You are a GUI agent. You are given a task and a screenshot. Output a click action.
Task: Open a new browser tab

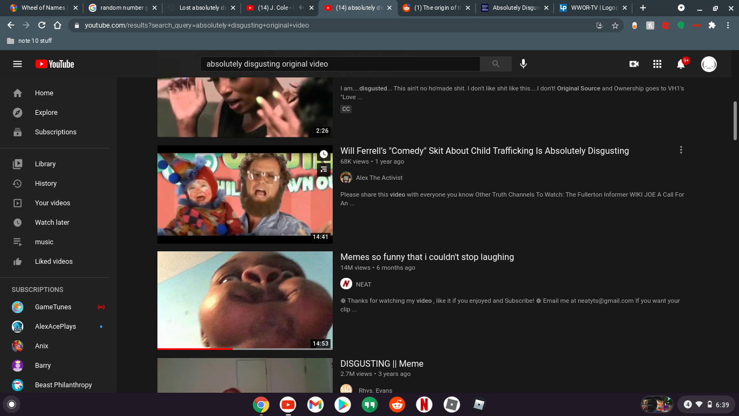(643, 8)
